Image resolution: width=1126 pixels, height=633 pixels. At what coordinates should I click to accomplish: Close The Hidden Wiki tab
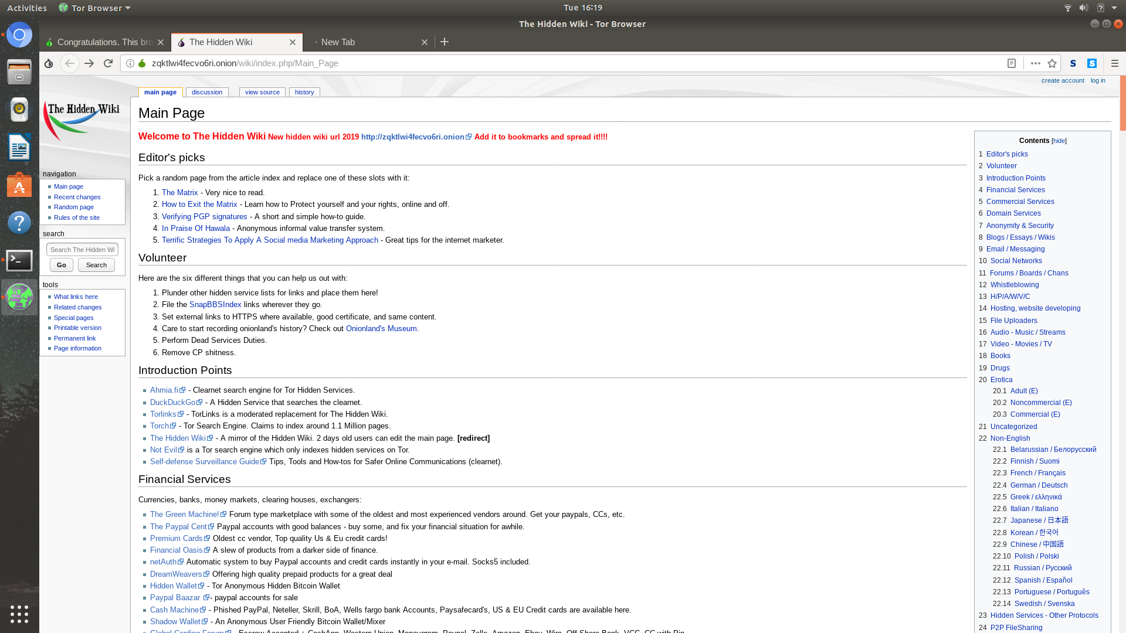tap(293, 42)
